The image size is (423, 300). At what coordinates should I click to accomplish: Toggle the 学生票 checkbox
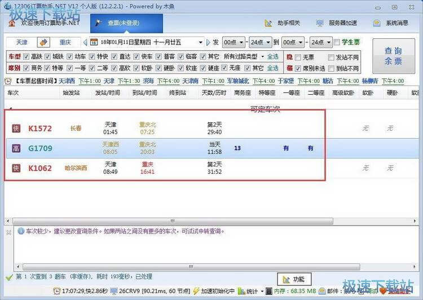(337, 42)
